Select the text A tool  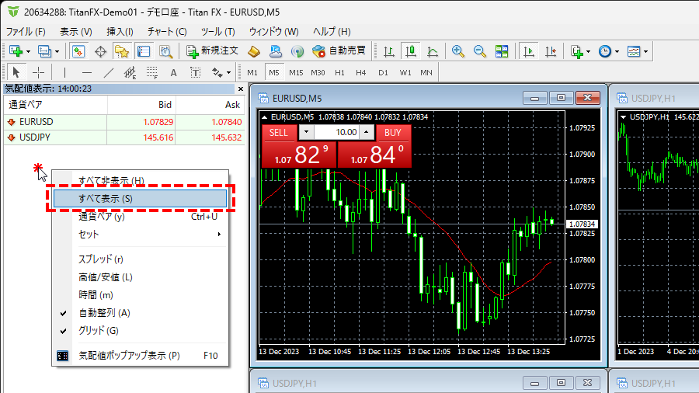[173, 72]
